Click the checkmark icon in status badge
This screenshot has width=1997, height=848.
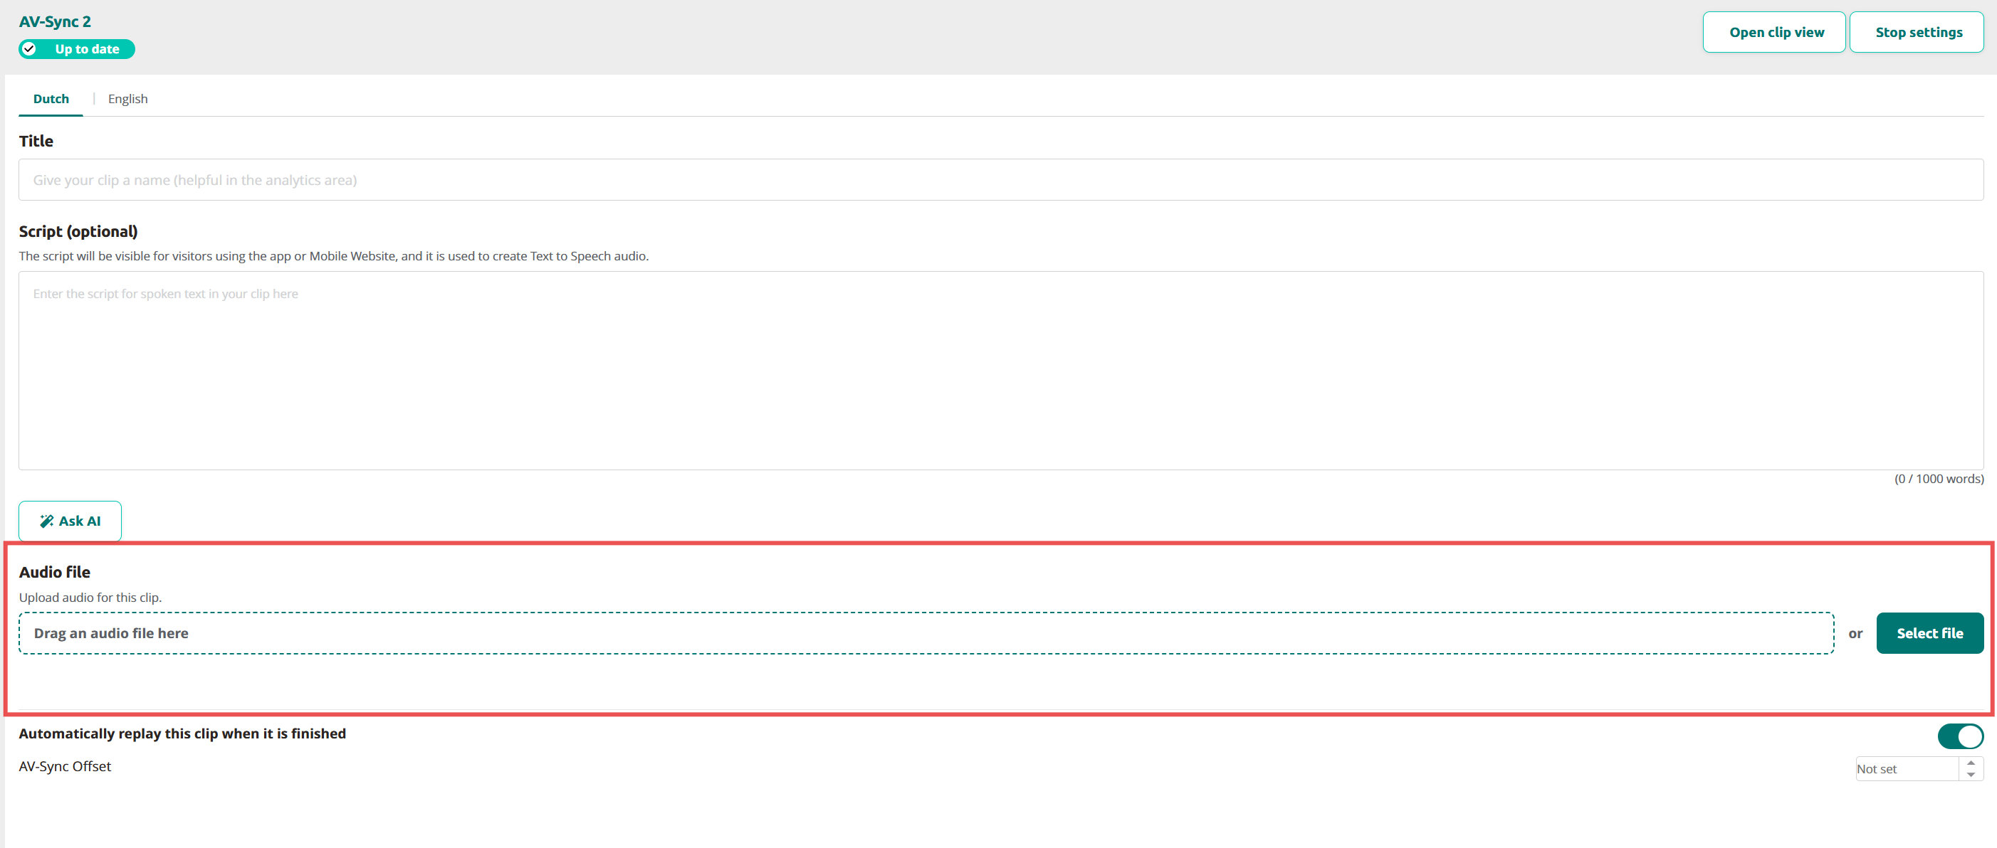[x=29, y=49]
